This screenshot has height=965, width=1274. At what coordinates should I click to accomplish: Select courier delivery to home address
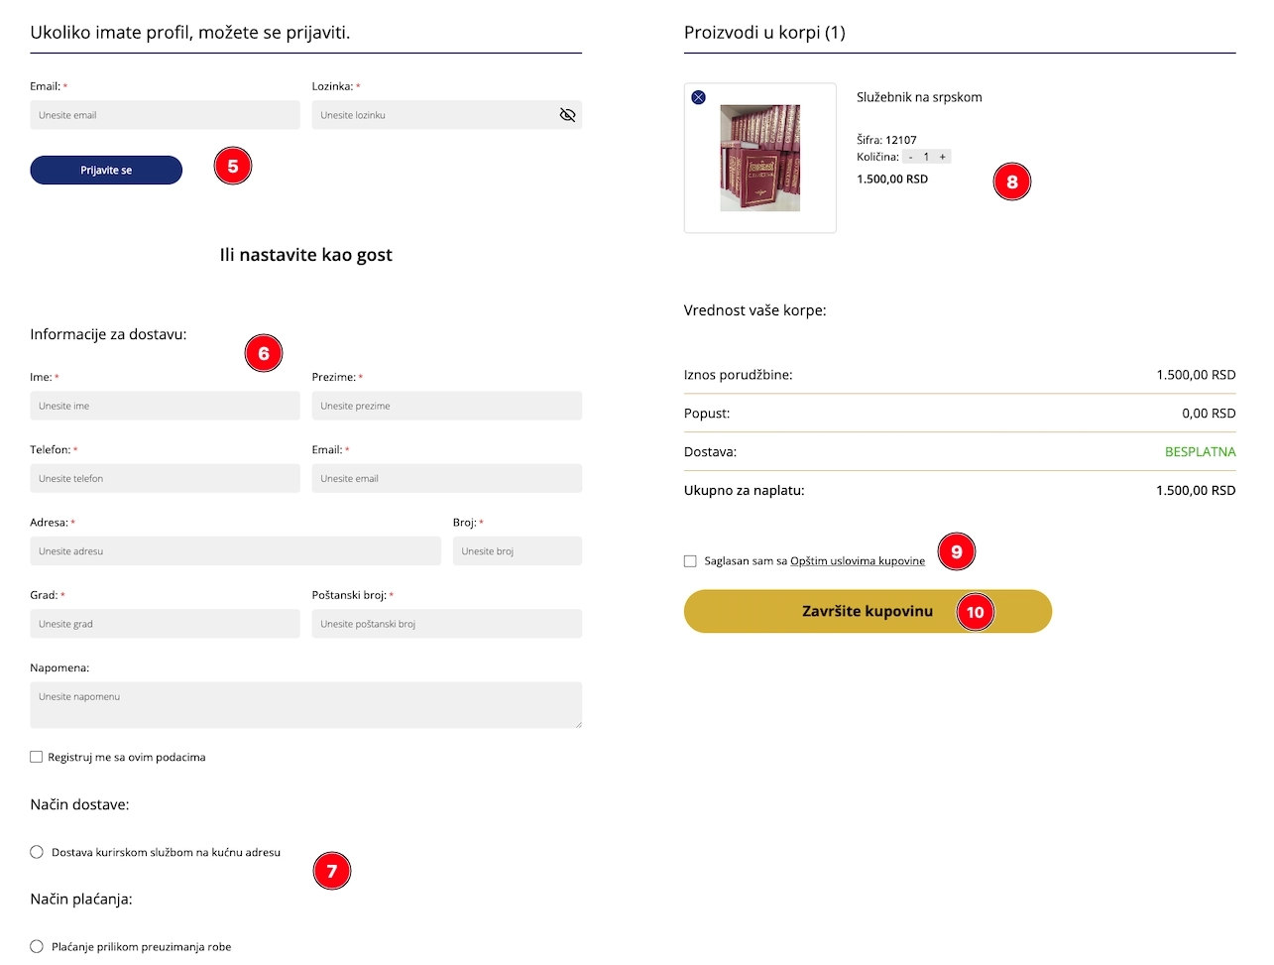coord(37,852)
